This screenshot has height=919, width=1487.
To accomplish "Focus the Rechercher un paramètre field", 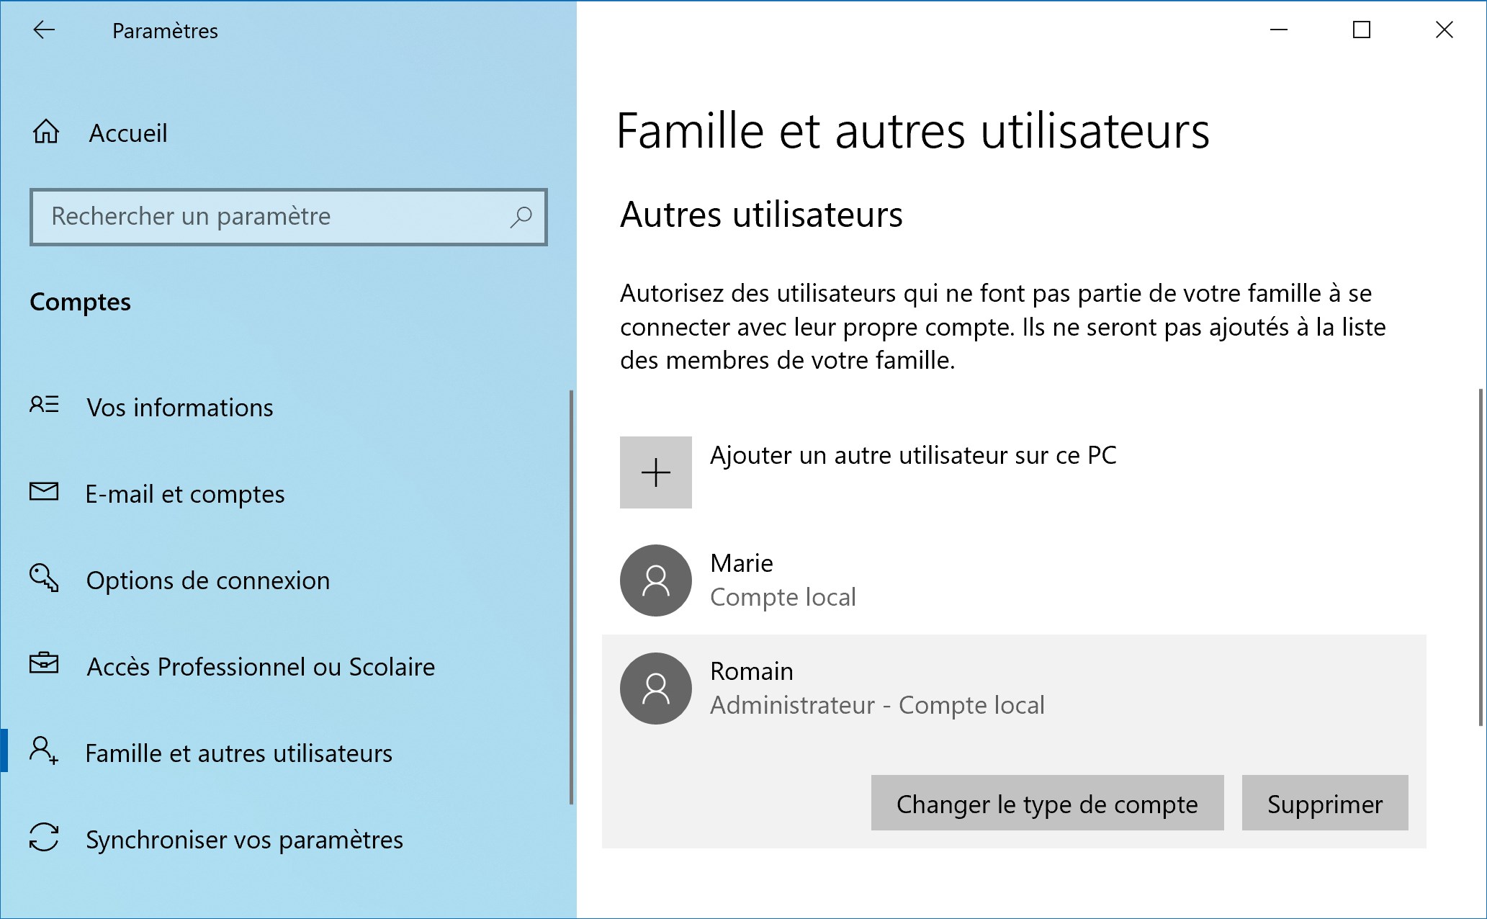I will pos(289,217).
